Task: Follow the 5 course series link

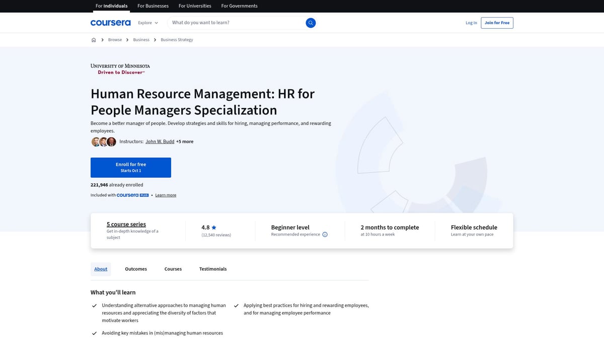Action: click(x=126, y=224)
